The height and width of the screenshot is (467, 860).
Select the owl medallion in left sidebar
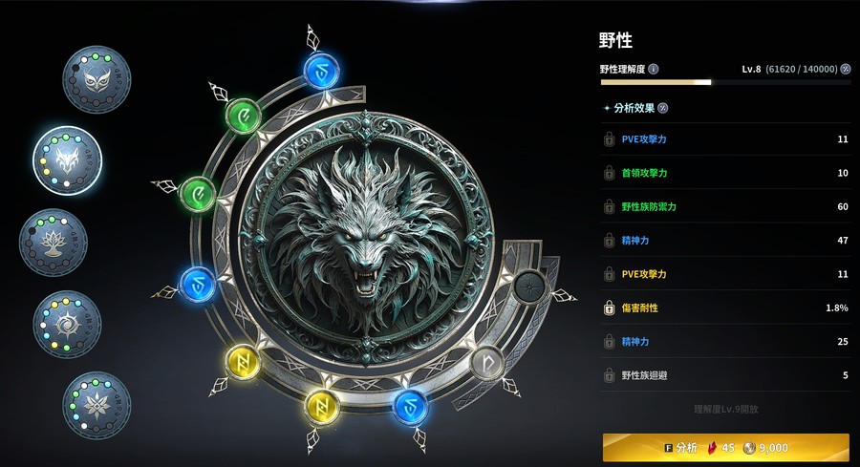(97, 79)
